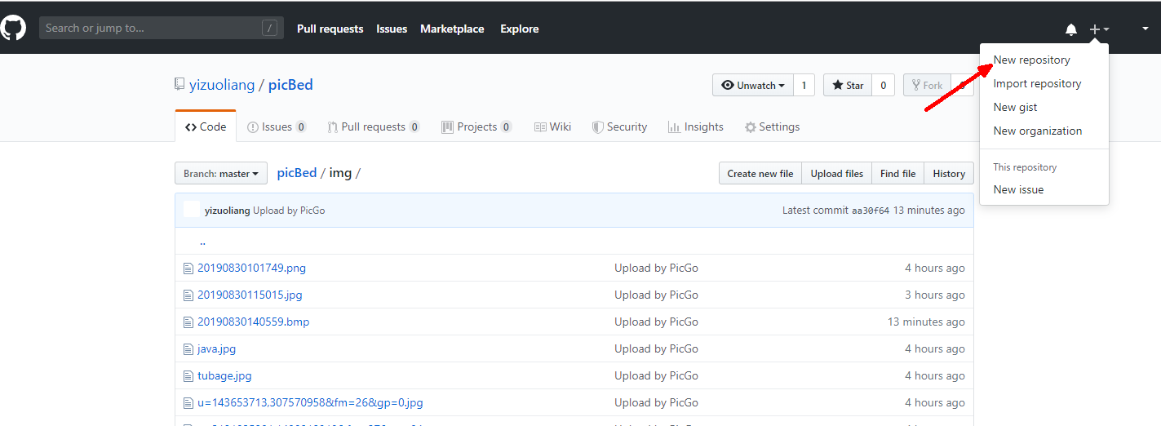The width and height of the screenshot is (1161, 426).
Task: Open the Unwatch dropdown
Action: click(753, 85)
